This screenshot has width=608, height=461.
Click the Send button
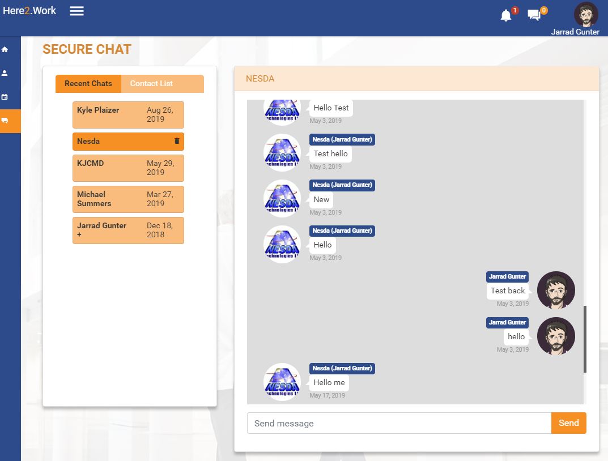(x=568, y=423)
